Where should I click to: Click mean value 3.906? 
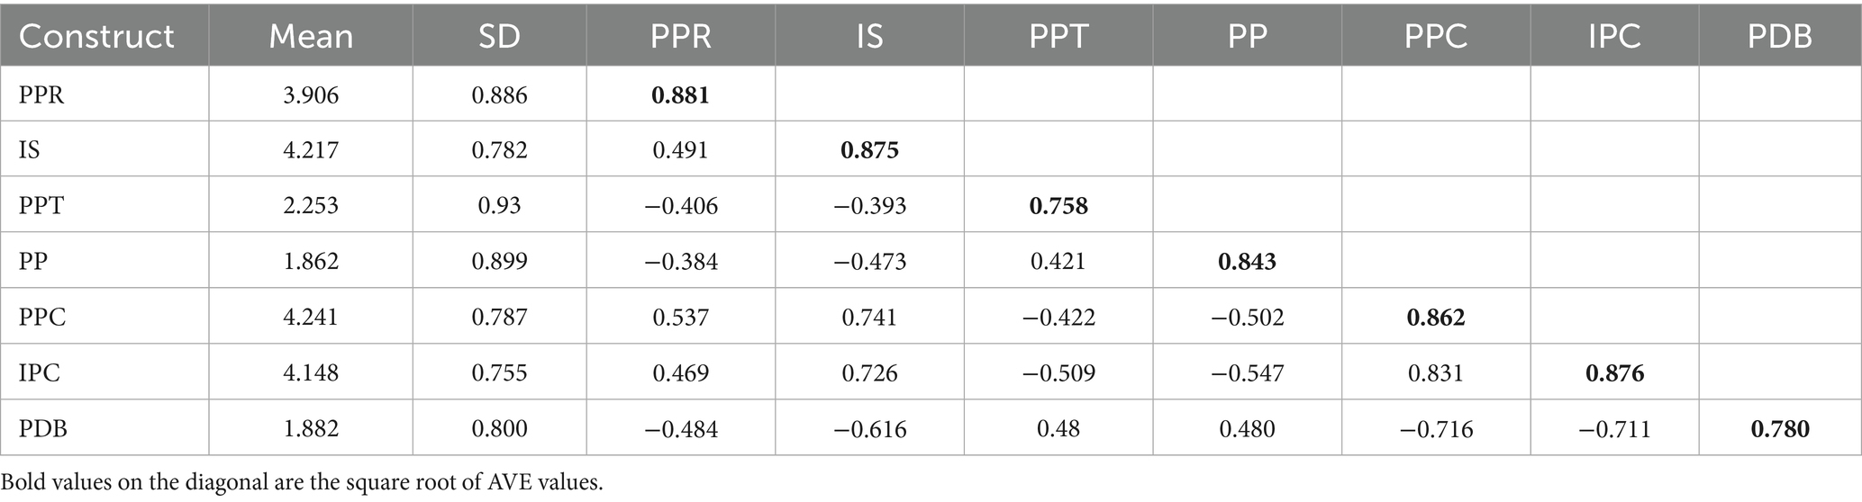click(x=311, y=94)
